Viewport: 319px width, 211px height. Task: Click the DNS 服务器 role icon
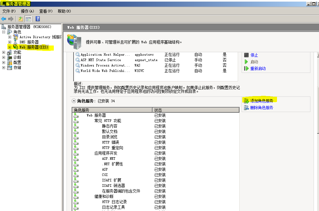(16, 42)
